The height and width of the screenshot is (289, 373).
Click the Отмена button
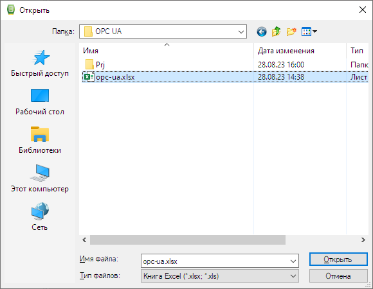tap(338, 276)
